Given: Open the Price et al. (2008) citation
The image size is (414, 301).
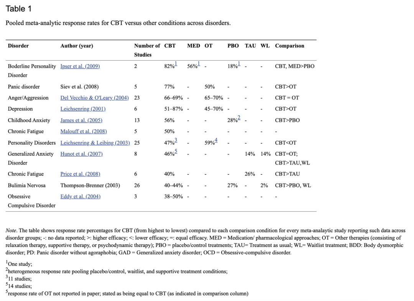Looking at the screenshot, I should click(x=80, y=174).
